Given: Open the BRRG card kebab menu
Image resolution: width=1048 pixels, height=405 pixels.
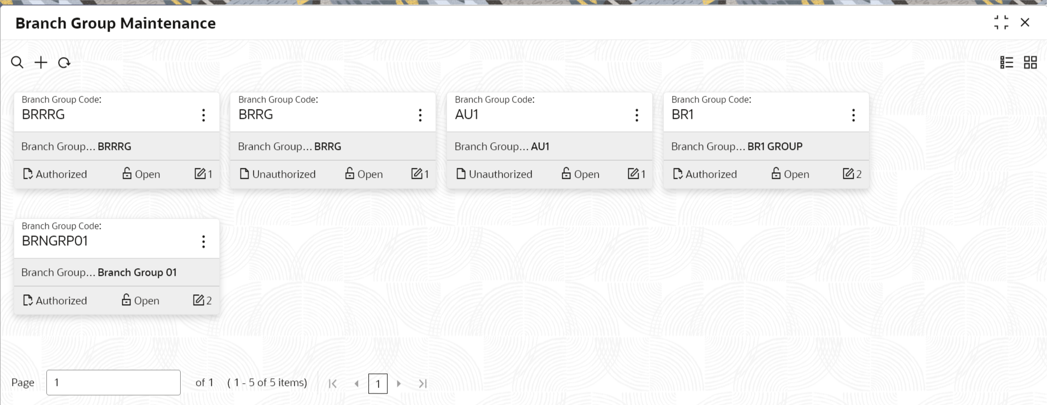Looking at the screenshot, I should click(420, 115).
